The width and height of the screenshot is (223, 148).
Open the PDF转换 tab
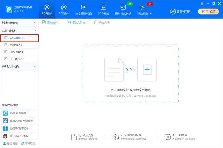[47, 10]
